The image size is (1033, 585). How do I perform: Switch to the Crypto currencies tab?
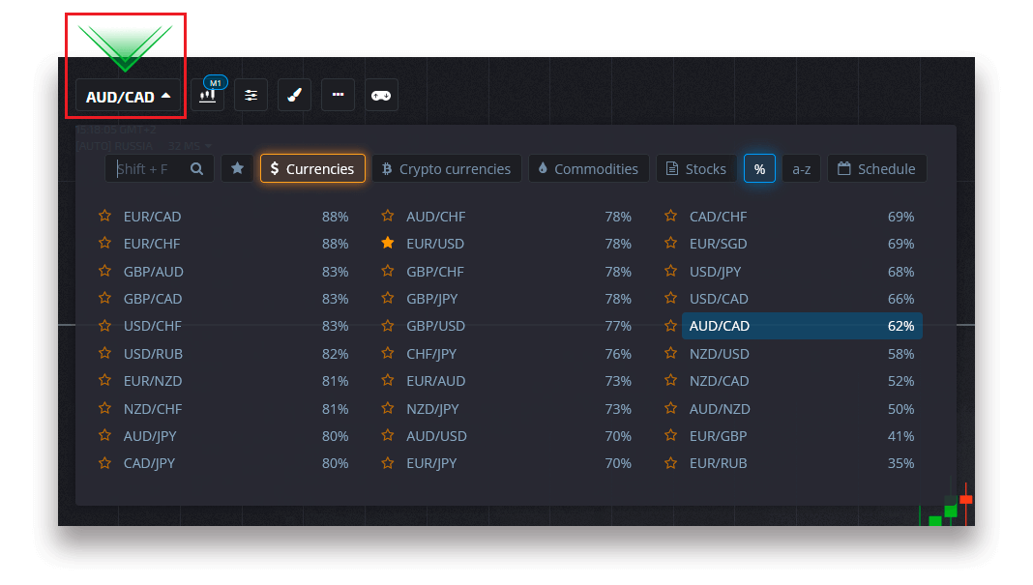(447, 168)
